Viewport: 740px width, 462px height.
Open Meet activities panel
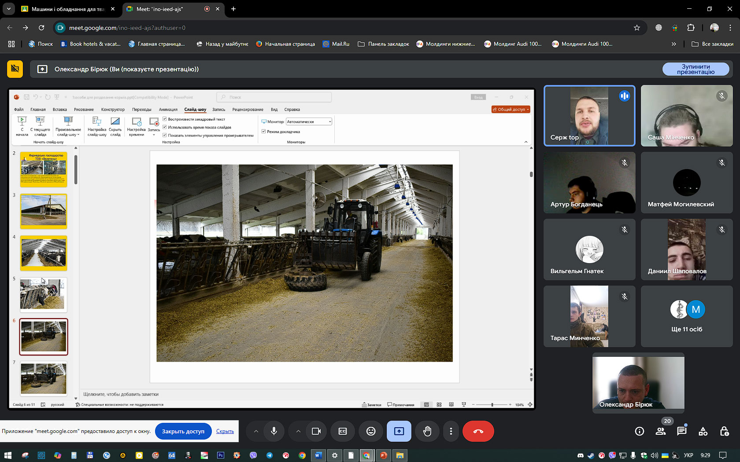coord(703,431)
